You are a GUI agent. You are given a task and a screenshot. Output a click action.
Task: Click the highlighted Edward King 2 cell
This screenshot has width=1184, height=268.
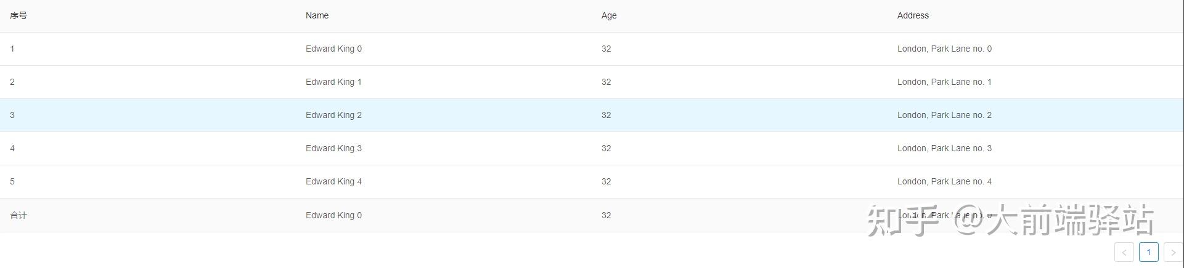pyautogui.click(x=333, y=116)
